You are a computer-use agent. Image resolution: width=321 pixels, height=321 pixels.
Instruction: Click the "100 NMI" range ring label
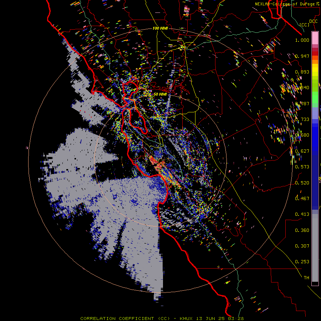tap(160, 28)
